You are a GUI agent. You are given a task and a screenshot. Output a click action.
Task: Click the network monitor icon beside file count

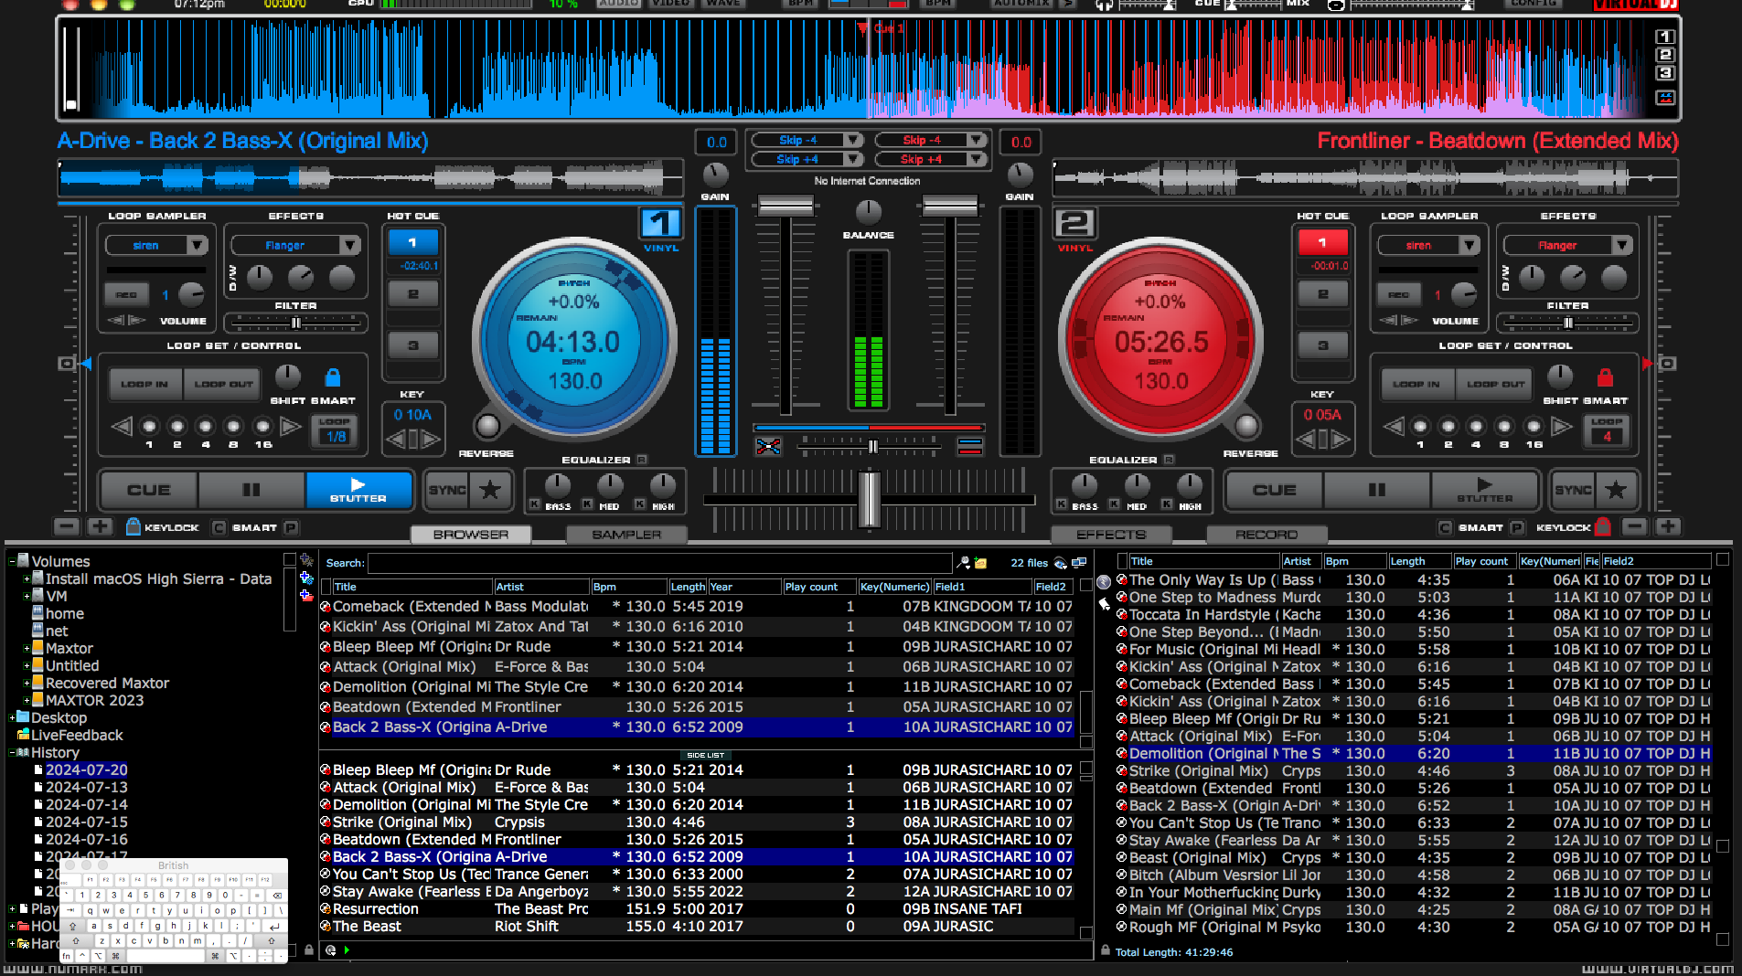tap(1079, 563)
